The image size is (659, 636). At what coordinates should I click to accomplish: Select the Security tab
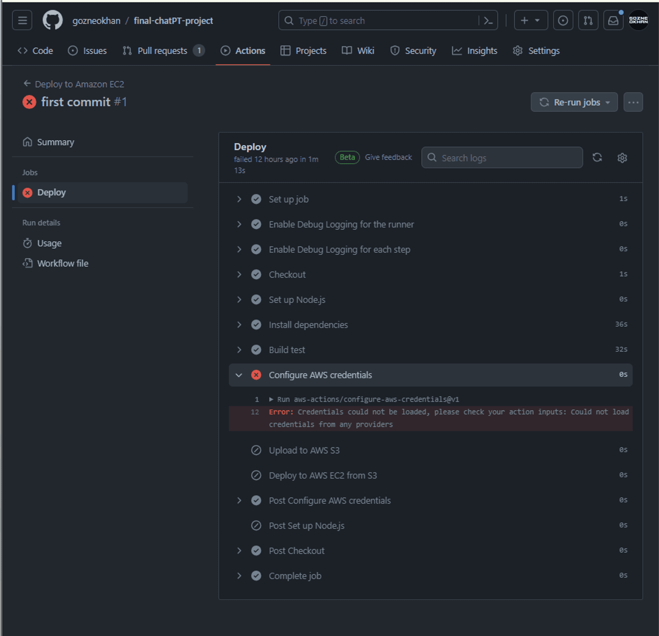[421, 51]
